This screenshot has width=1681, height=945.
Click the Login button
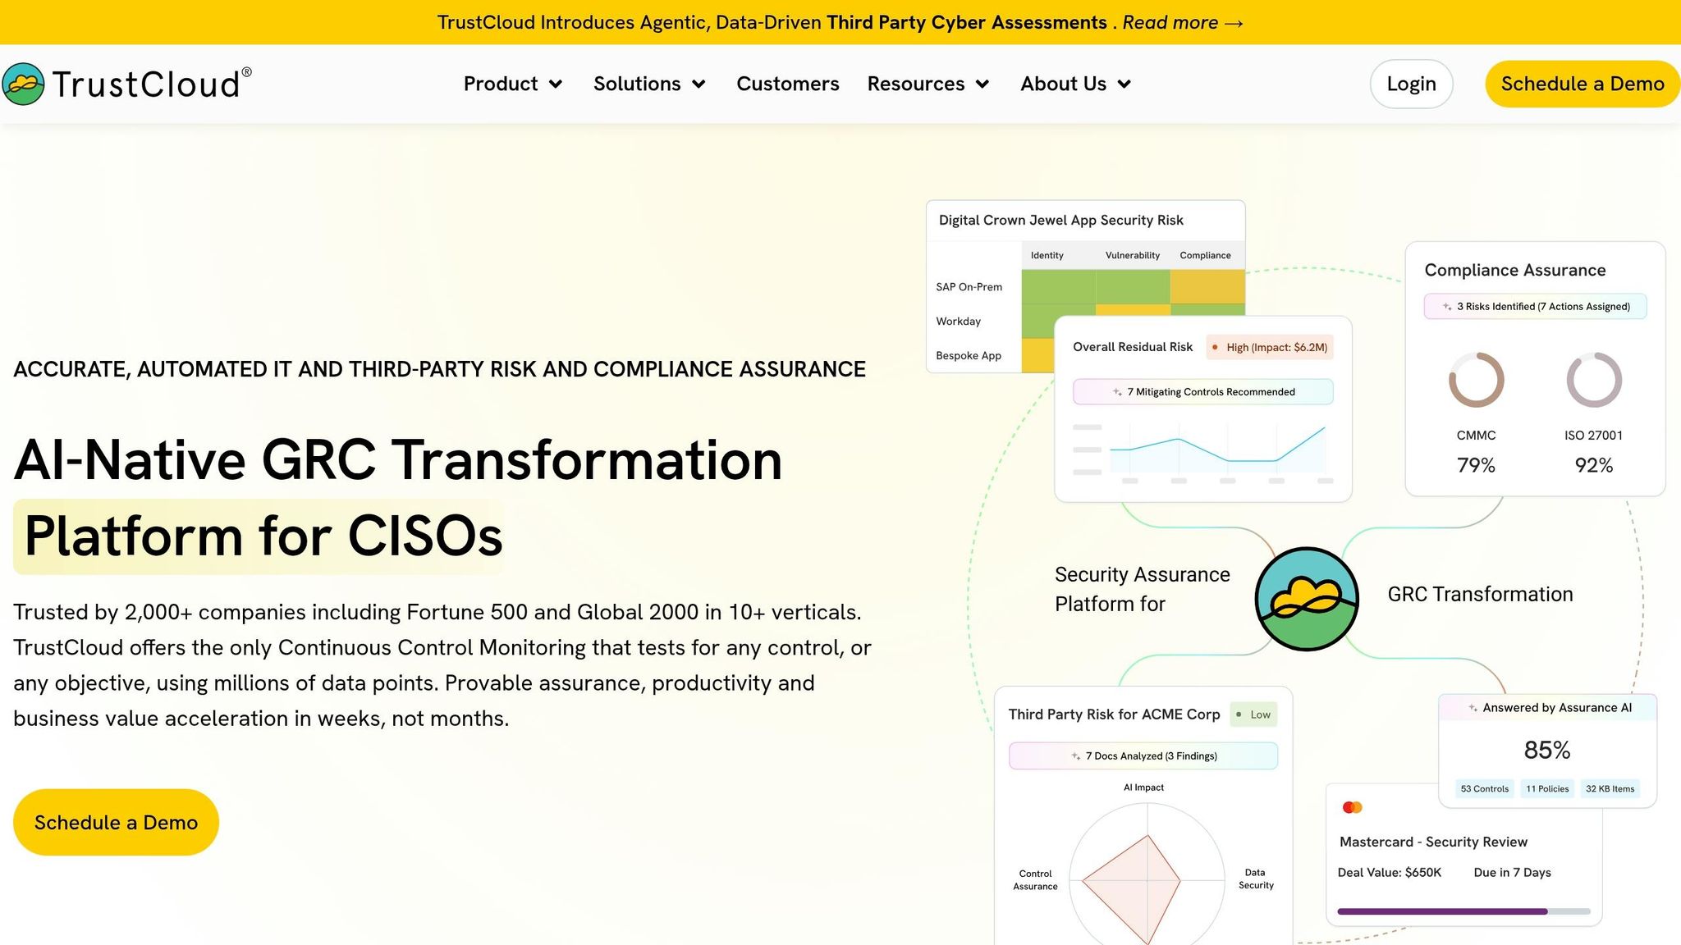pyautogui.click(x=1411, y=84)
